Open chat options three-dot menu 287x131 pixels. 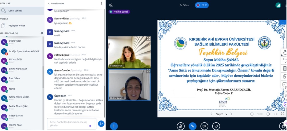(102, 3)
